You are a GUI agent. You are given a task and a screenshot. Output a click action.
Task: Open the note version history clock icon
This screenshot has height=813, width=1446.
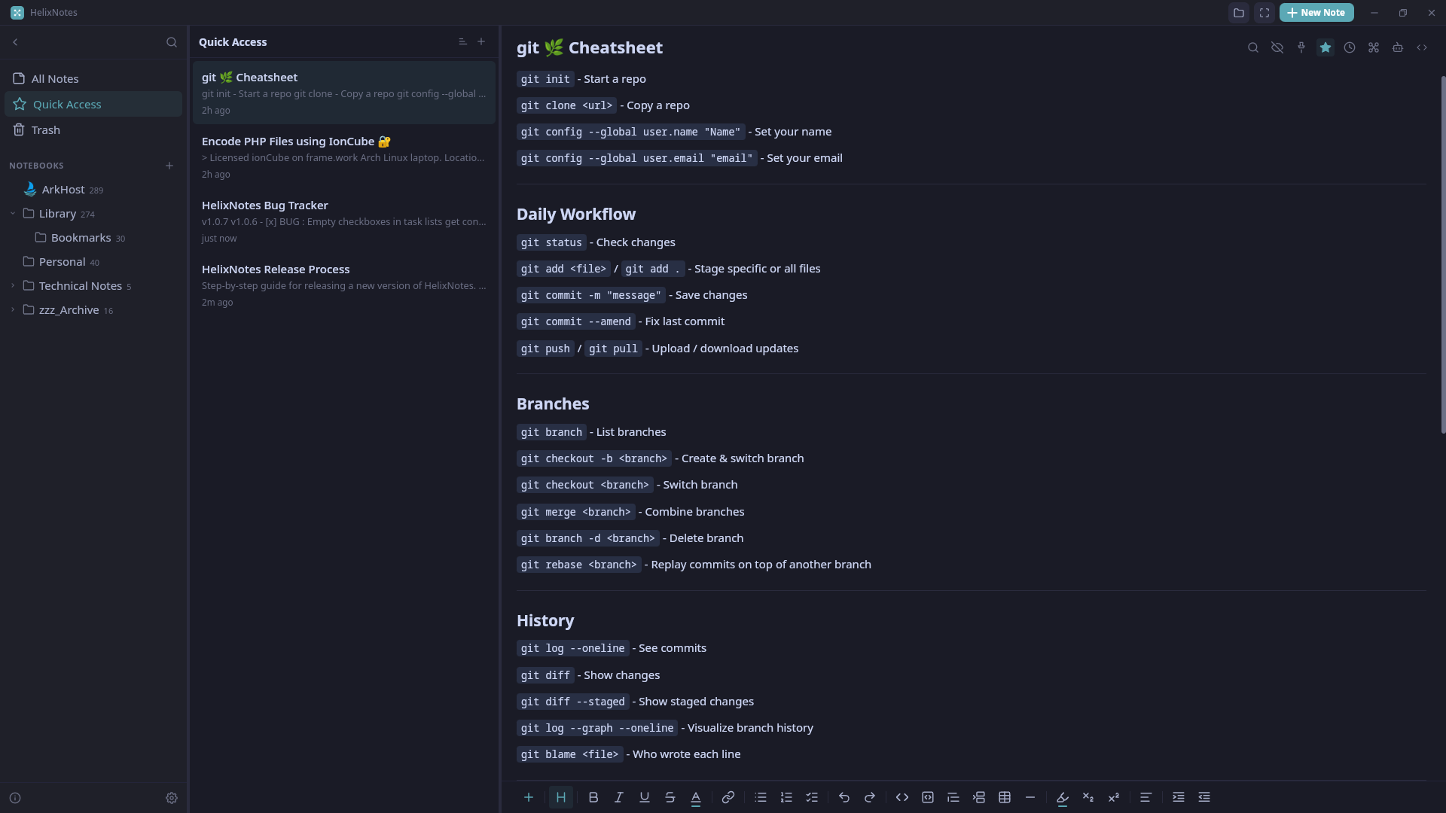pyautogui.click(x=1350, y=47)
